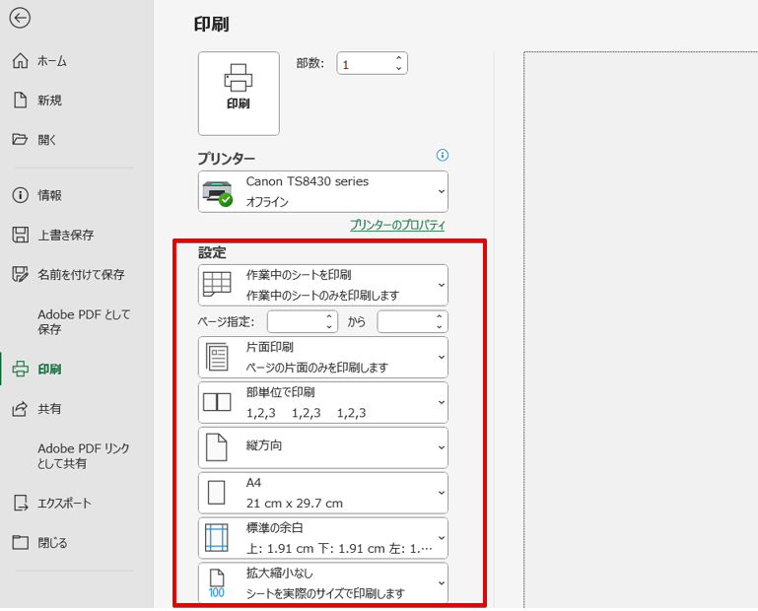Screen dimensions: 758x611
Task: Click the 開く folder icon
Action: pyautogui.click(x=20, y=139)
